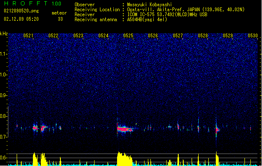Image resolution: width=262 pixels, height=166 pixels.
Task: Click the 0530 time marker
Action: 253,35
